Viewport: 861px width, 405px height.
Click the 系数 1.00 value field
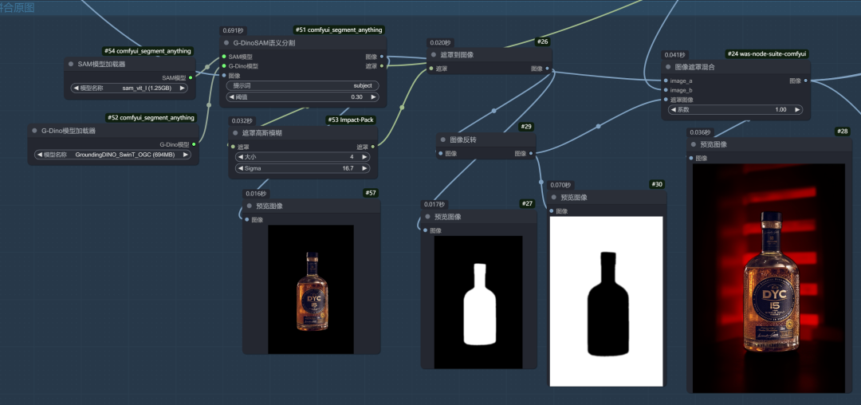736,110
